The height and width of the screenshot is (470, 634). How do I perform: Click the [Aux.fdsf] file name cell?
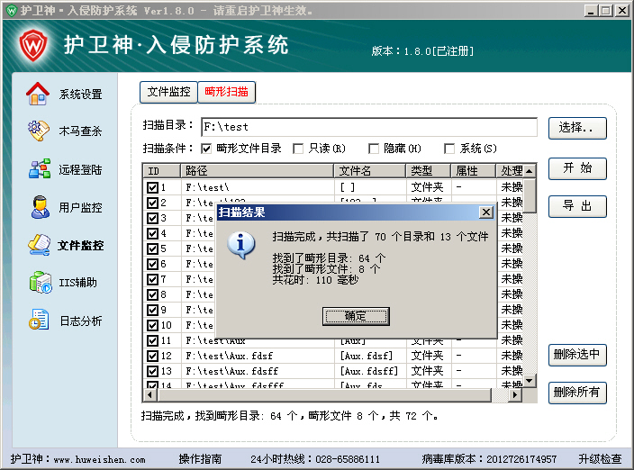point(367,356)
